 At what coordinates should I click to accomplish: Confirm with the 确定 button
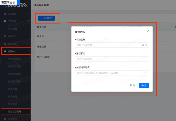144,85
